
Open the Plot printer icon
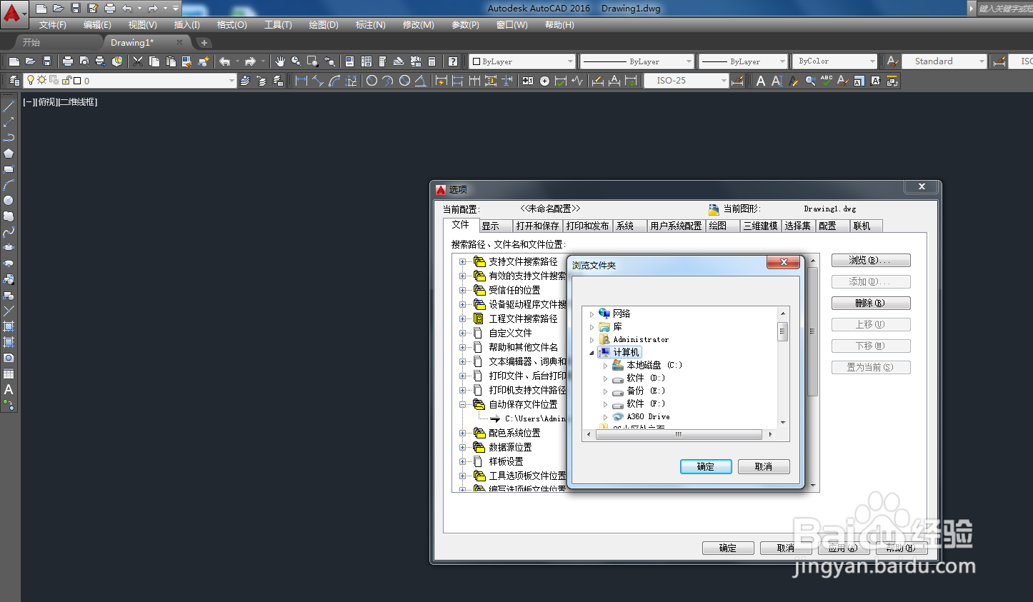68,61
